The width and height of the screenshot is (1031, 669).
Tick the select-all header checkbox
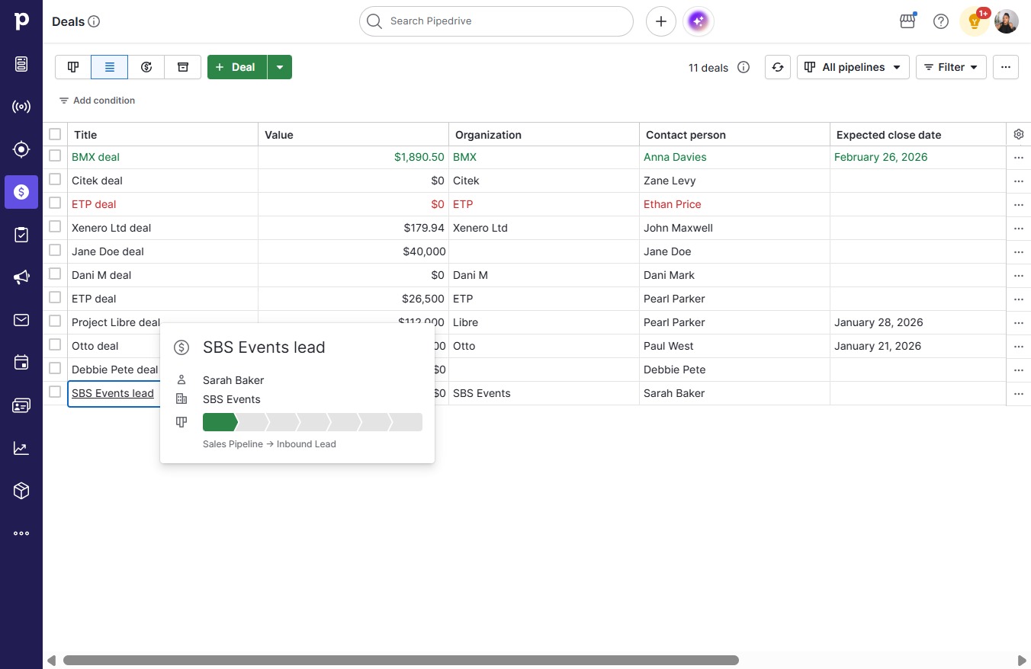[x=55, y=134]
